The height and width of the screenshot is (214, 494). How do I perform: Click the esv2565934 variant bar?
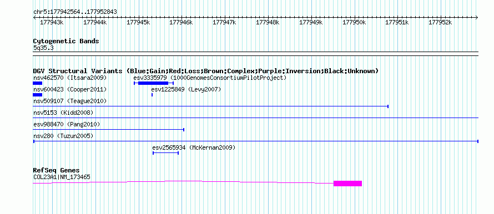[166, 153]
